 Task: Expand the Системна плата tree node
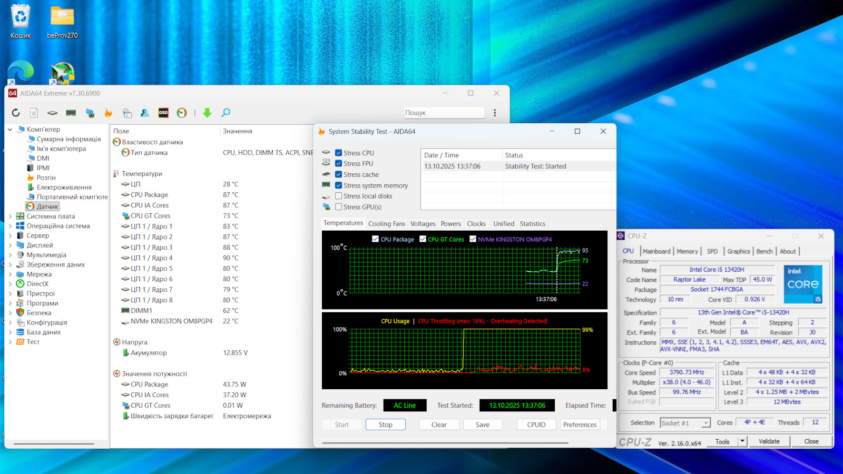10,216
